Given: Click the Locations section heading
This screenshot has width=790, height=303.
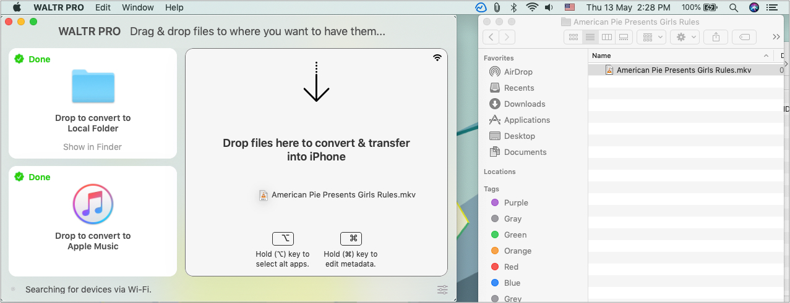Looking at the screenshot, I should pos(500,172).
